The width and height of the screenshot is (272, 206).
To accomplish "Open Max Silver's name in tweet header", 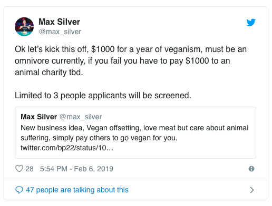I will (x=59, y=22).
